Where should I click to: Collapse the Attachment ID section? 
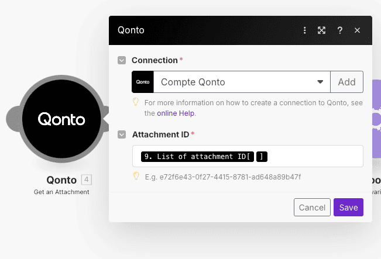pos(122,134)
